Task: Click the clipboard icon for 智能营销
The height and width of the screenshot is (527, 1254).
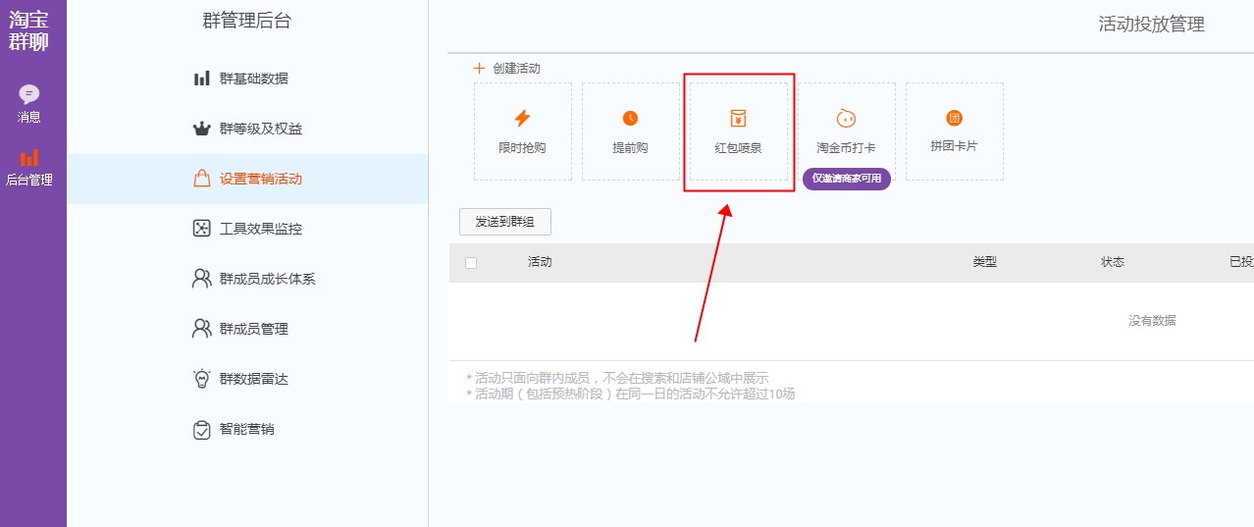Action: [x=201, y=429]
